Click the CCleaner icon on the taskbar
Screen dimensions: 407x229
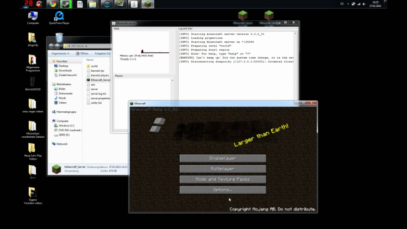coord(39,4)
